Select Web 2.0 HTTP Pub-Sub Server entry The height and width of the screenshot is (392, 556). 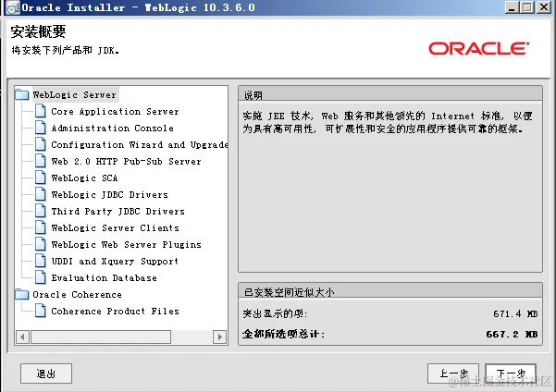point(126,161)
